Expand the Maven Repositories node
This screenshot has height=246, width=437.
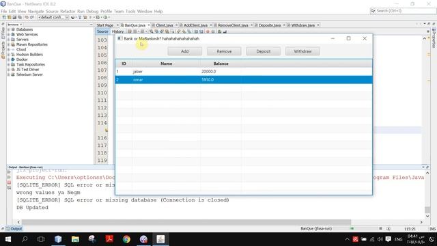click(8, 44)
